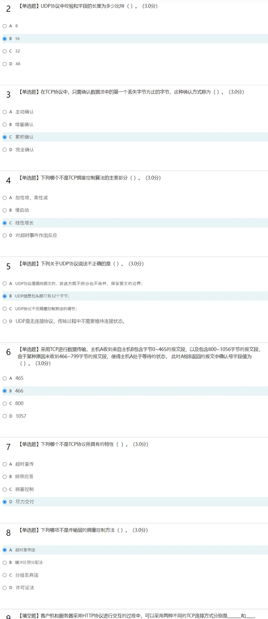Image resolution: width=268 pixels, height=619 pixels.
Task: Pick option D '对超时事件作出反应'
Action: pyautogui.click(x=5, y=235)
